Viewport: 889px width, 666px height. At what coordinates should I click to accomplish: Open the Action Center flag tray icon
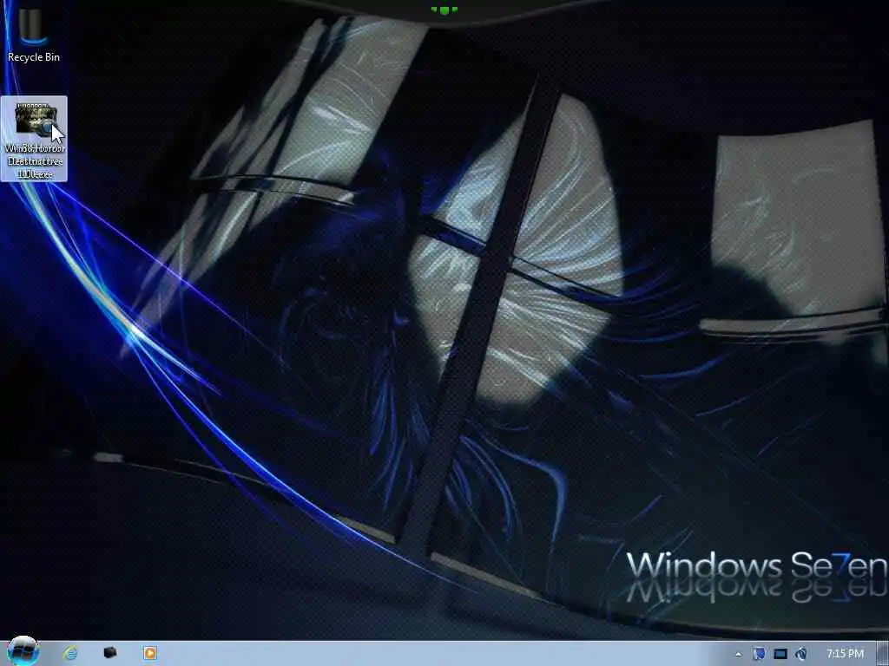pyautogui.click(x=759, y=654)
